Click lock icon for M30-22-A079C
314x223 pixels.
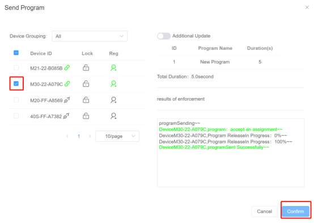(86, 84)
